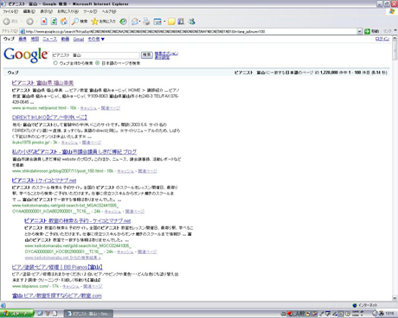Expand the Google 'その他' more dropdown
The height and width of the screenshot is (318, 398).
pyautogui.click(x=96, y=39)
